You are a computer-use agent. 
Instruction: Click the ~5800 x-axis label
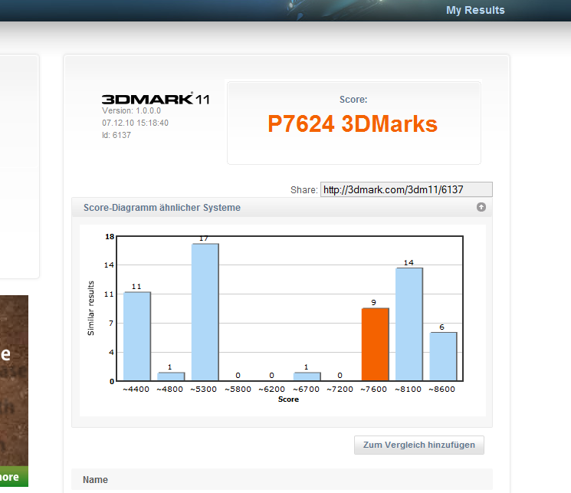click(238, 389)
